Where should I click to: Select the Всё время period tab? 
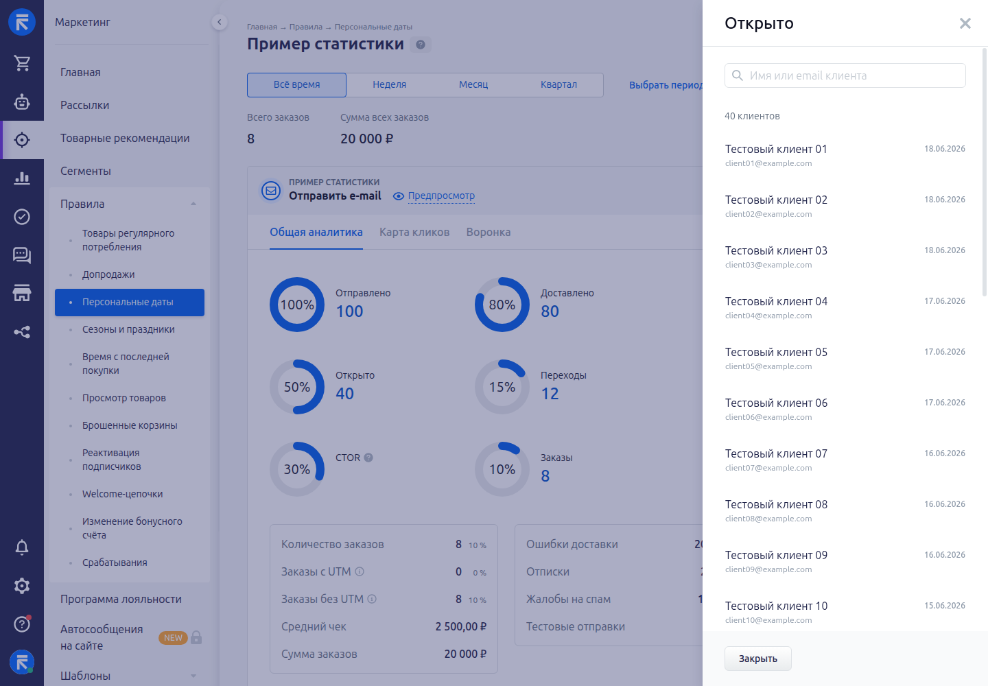296,85
